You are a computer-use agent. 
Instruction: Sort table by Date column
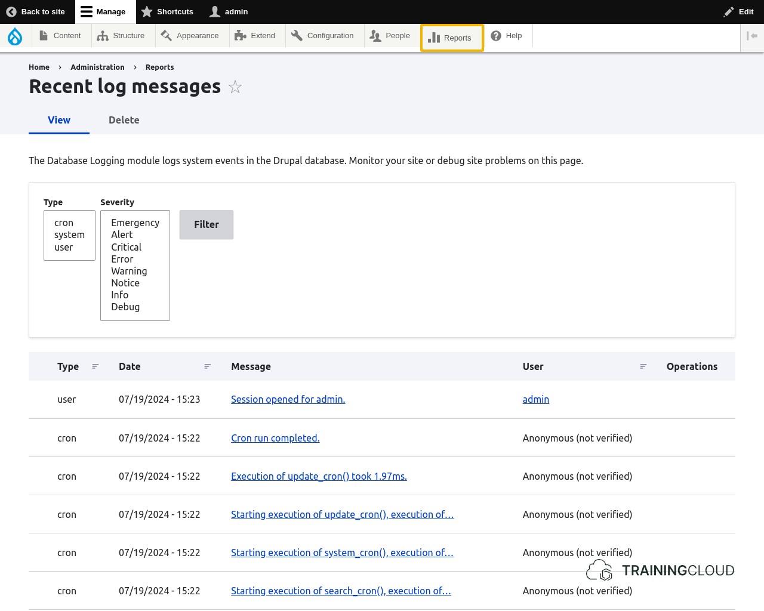165,366
